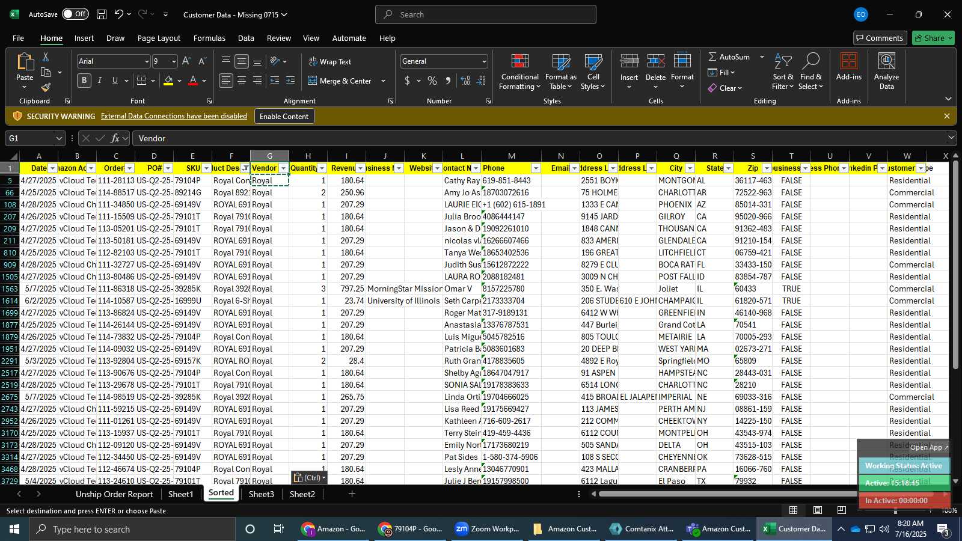Switch to Page Break Preview view icon

[841, 510]
